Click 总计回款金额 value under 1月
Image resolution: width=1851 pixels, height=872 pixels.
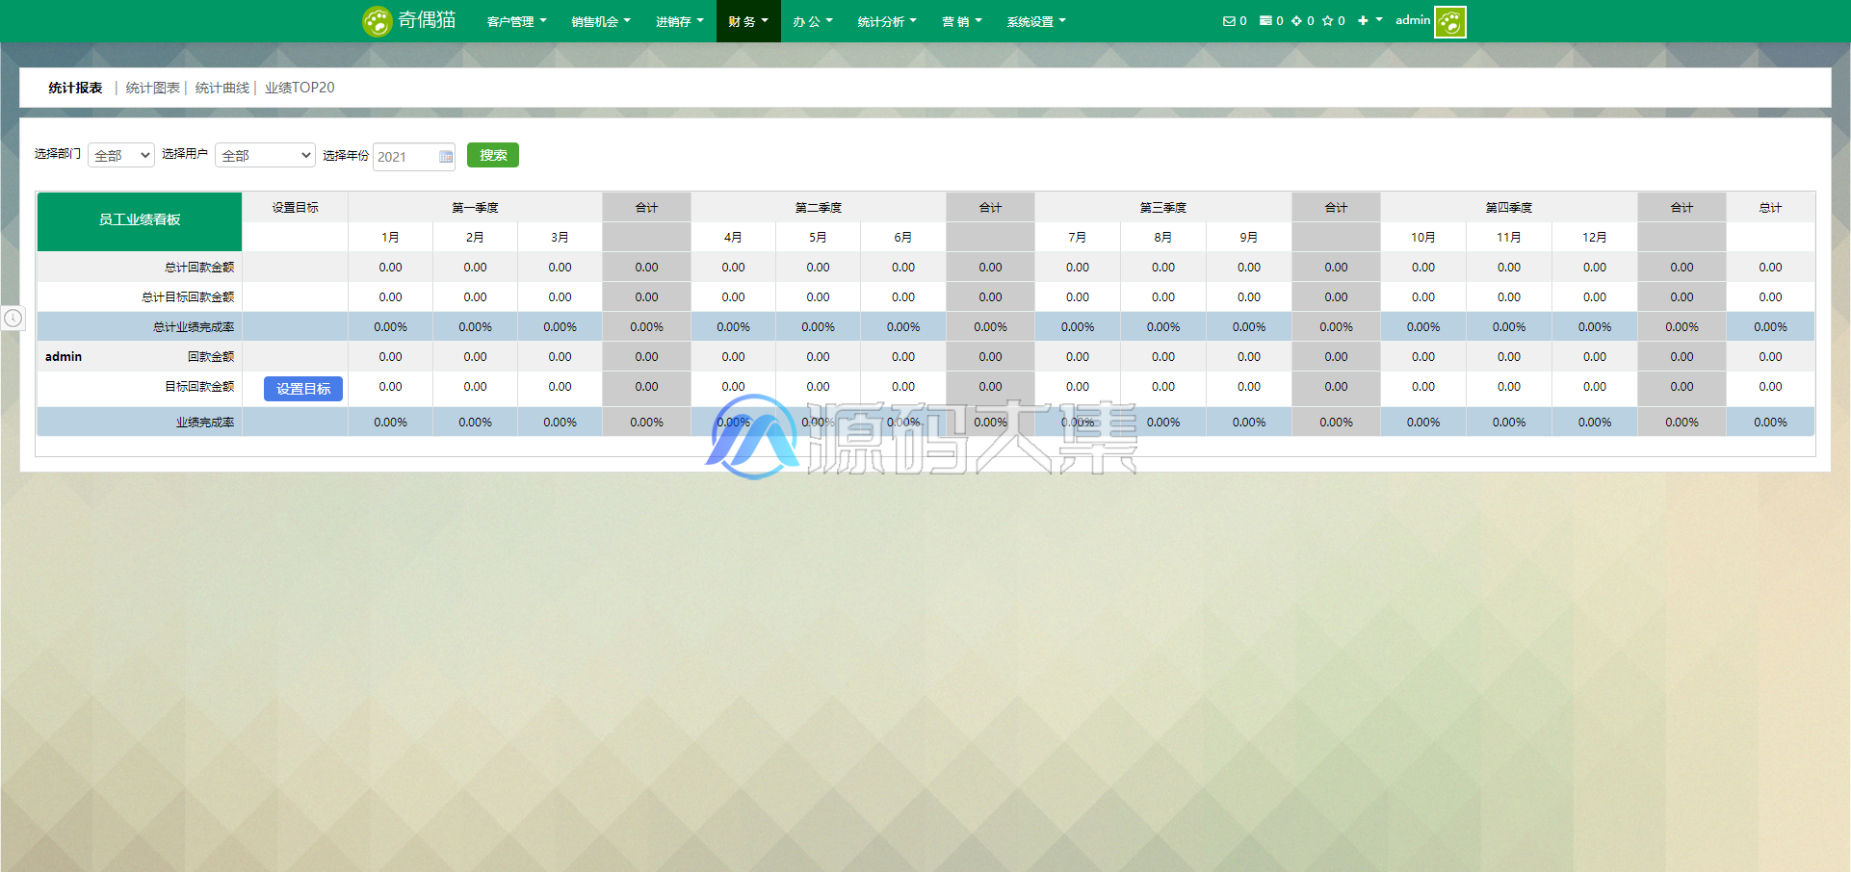(391, 268)
